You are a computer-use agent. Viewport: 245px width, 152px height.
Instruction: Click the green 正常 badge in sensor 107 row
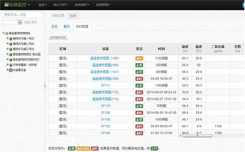click(x=139, y=72)
